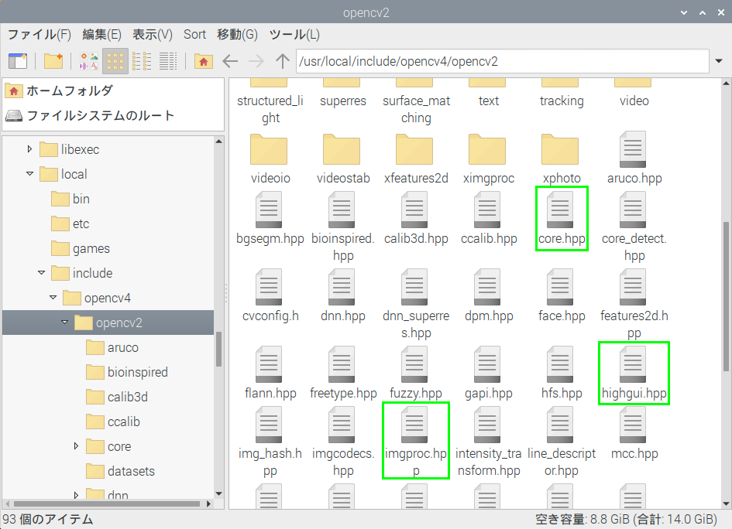This screenshot has height=529, width=732.
Task: Select the cvconfig.h file icon
Action: click(x=269, y=287)
